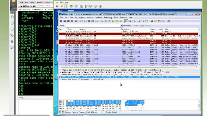The image size is (207, 116).
Task: Close the Terminal (1) tab
Action: [x=45, y=10]
